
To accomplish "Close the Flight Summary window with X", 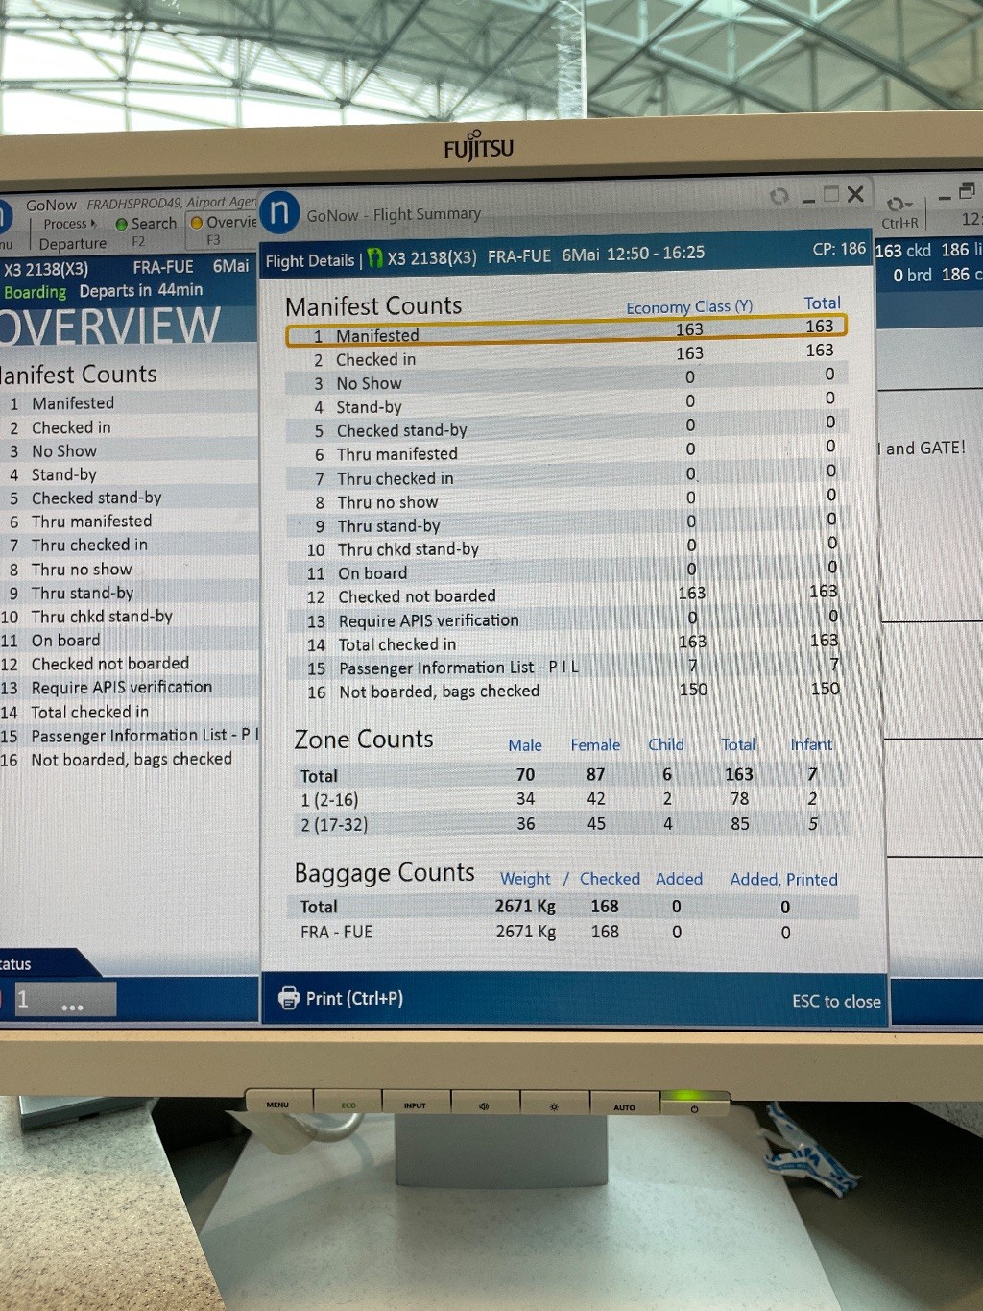I will pos(855,194).
